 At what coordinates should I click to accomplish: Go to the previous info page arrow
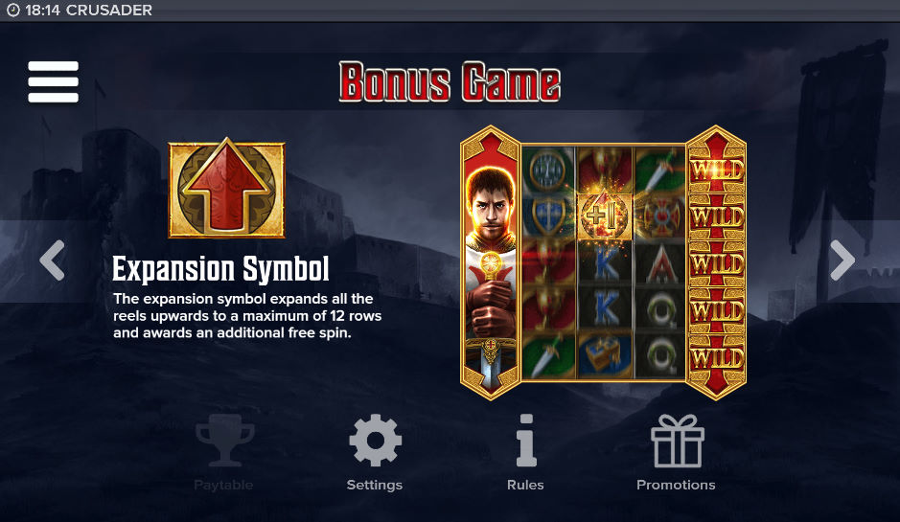point(52,261)
